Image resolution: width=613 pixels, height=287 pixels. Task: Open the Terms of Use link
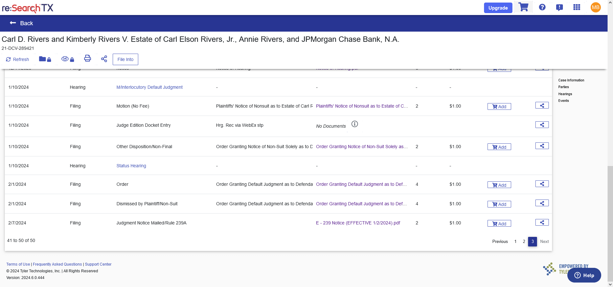click(x=18, y=264)
